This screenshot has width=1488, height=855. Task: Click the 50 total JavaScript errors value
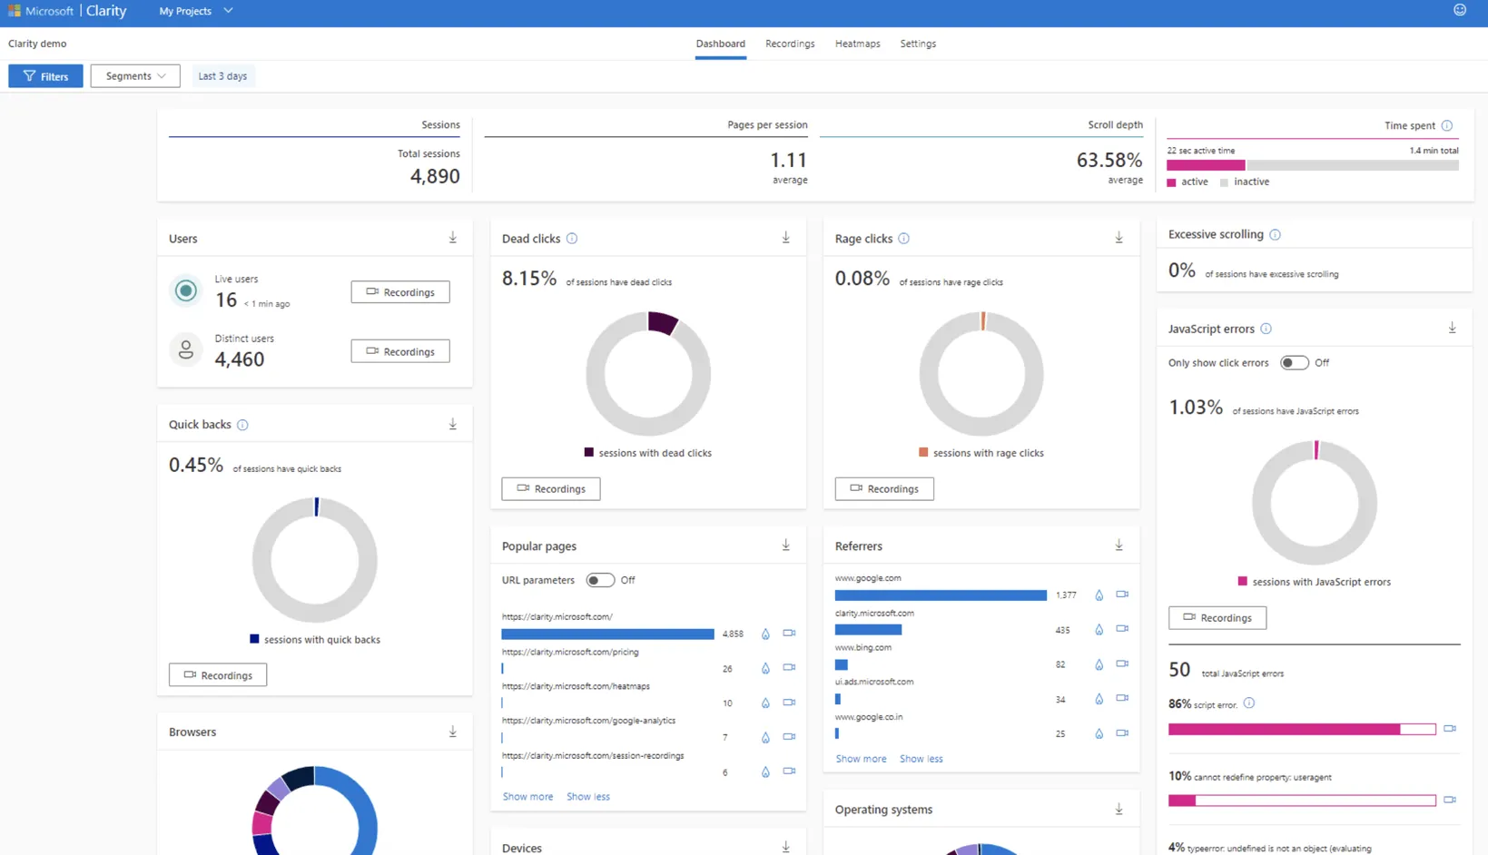(x=1179, y=670)
